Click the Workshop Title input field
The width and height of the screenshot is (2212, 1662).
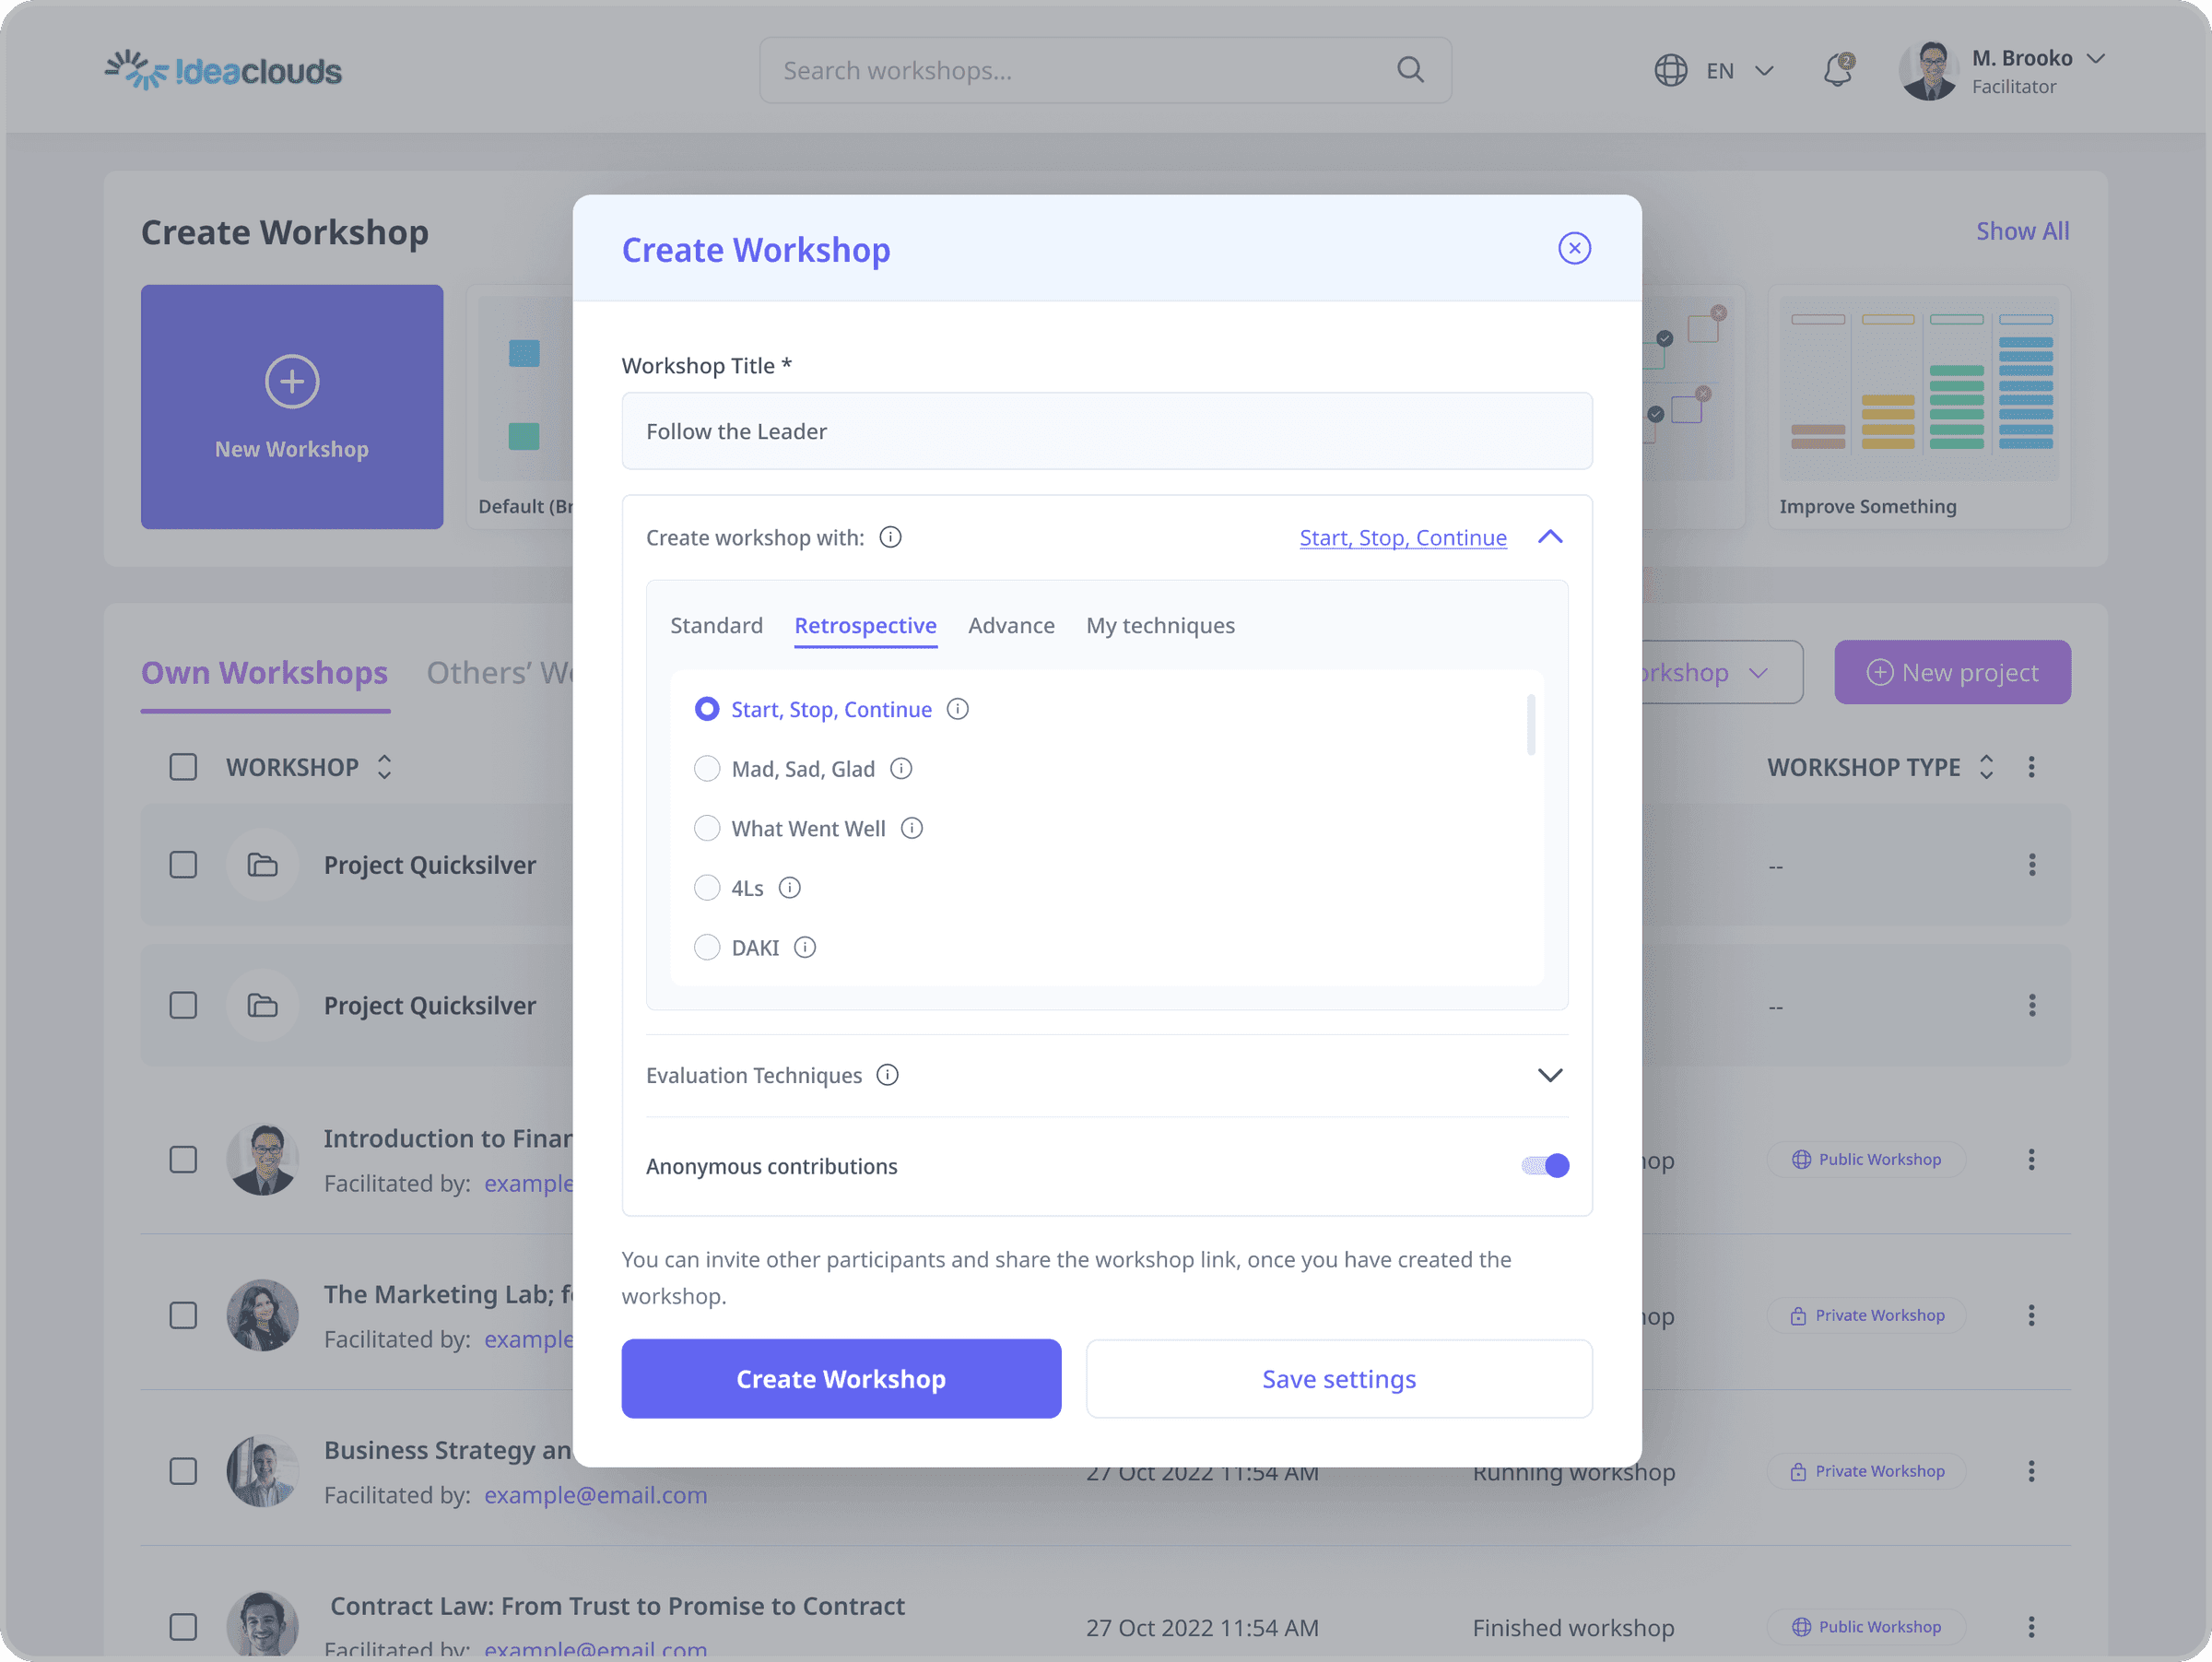[x=1107, y=431]
